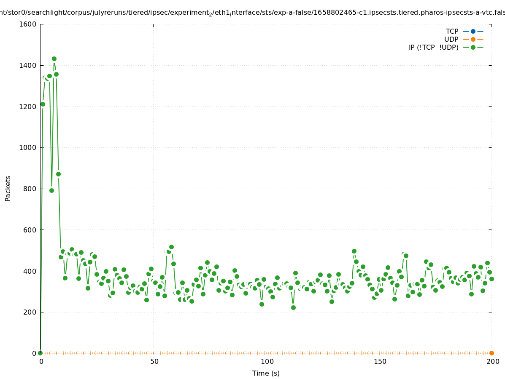Click the orange UDP legend marker
Viewport: 505px width, 379px height.
473,39
